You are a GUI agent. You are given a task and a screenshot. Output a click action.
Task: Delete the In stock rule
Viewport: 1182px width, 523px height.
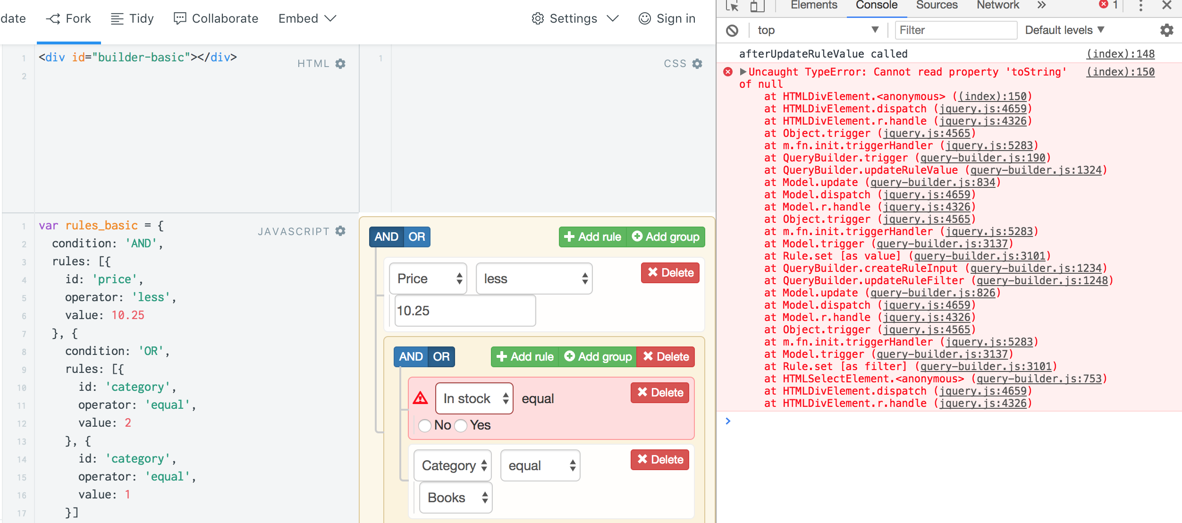(x=660, y=393)
